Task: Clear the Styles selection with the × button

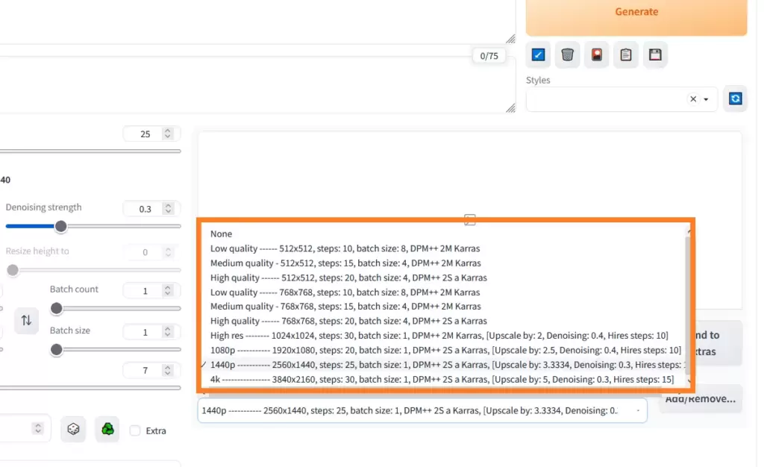Action: pyautogui.click(x=692, y=98)
